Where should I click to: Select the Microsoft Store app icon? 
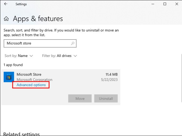[x=9, y=77]
